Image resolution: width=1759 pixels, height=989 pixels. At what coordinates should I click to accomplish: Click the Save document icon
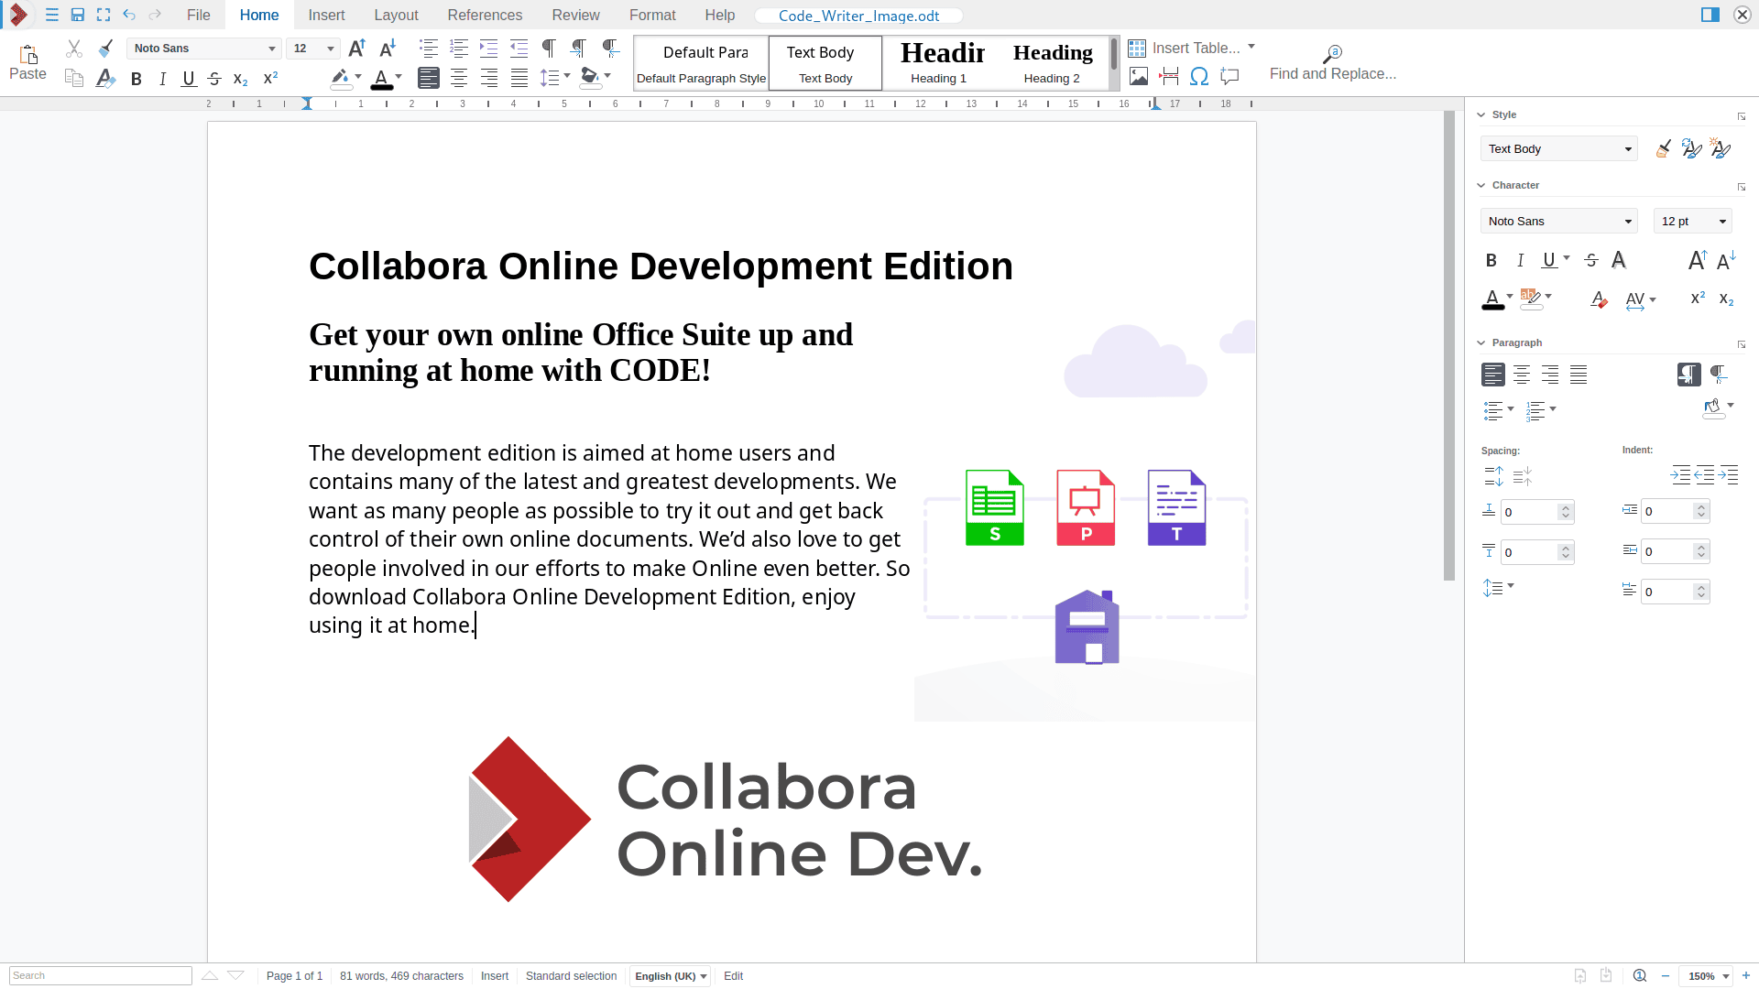(x=78, y=15)
